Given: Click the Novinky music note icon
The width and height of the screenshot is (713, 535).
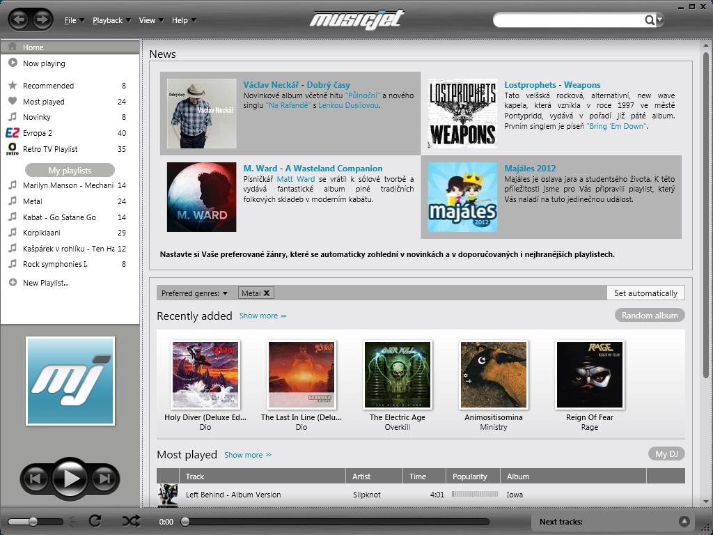Looking at the screenshot, I should point(13,117).
